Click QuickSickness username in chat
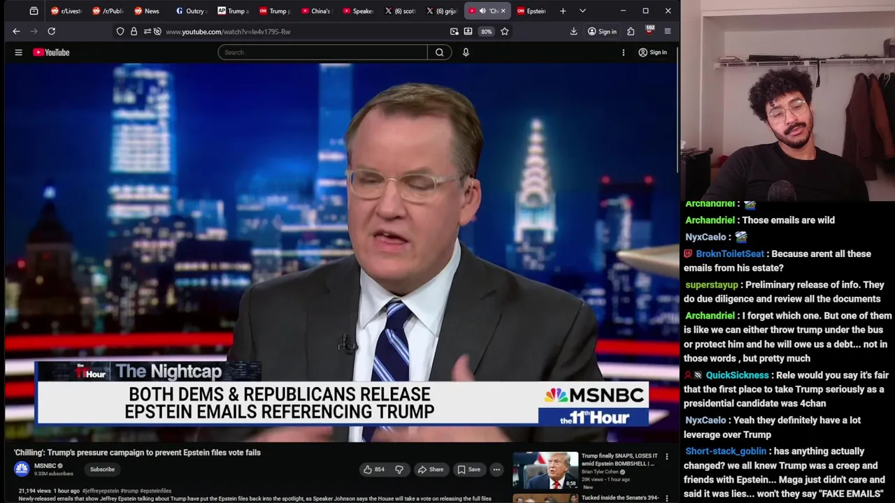The width and height of the screenshot is (895, 503). [737, 375]
